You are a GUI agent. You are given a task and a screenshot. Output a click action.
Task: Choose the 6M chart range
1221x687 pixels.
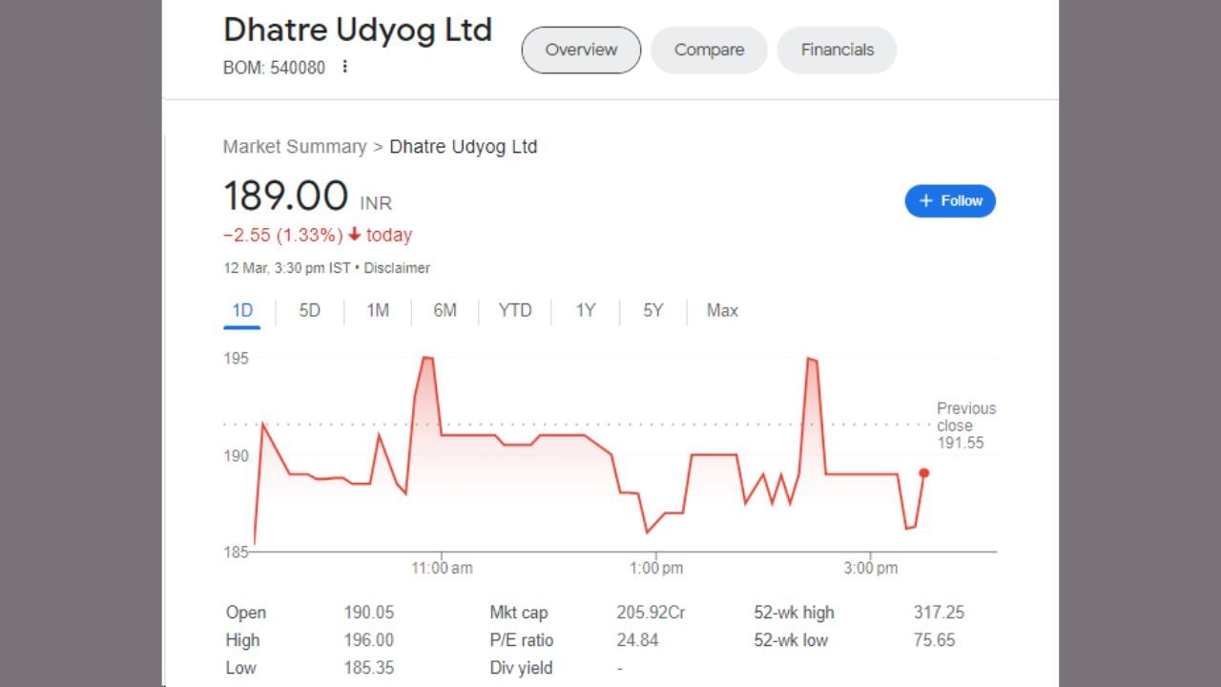(x=445, y=310)
